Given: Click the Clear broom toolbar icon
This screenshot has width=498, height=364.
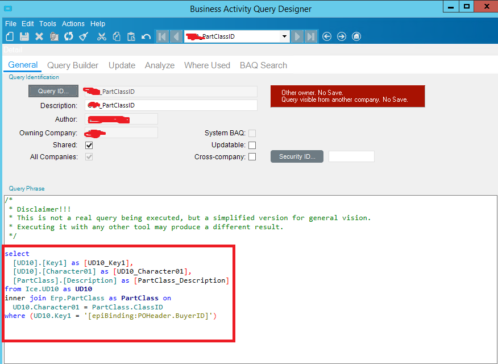Looking at the screenshot, I should (x=84, y=36).
